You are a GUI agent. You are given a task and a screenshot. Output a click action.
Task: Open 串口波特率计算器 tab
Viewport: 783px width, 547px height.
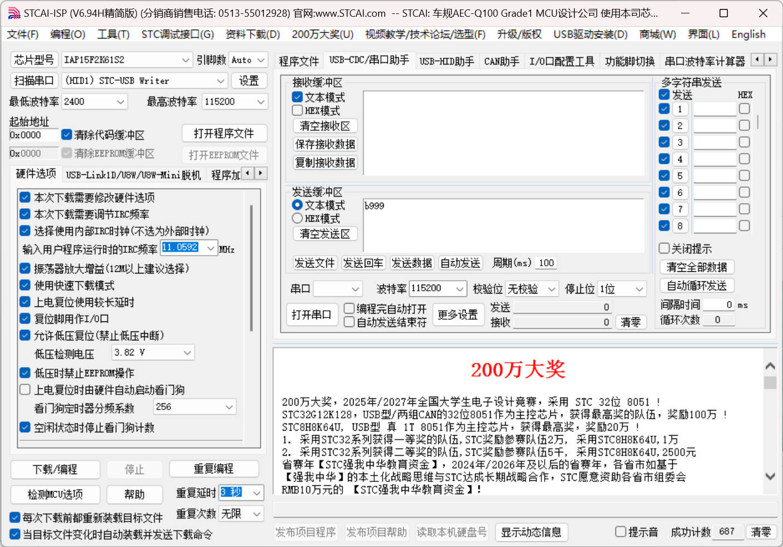[705, 61]
